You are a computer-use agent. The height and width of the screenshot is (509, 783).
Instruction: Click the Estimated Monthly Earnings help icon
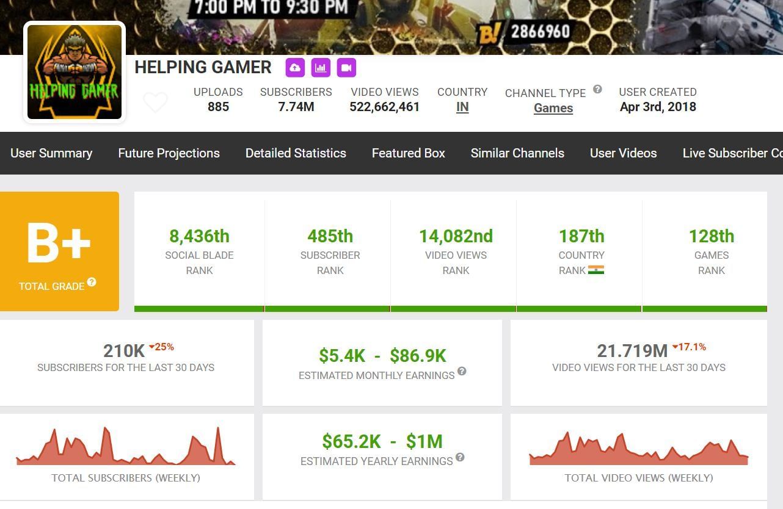[462, 371]
